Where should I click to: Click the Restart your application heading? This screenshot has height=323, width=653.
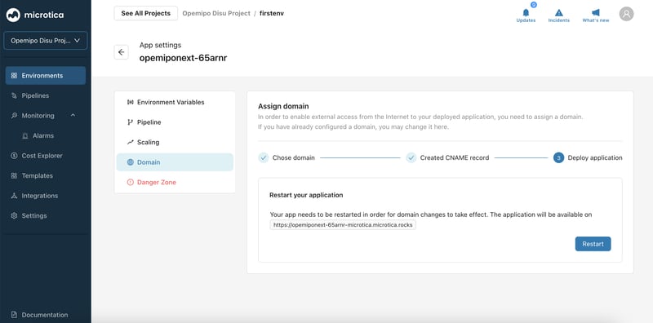(306, 195)
